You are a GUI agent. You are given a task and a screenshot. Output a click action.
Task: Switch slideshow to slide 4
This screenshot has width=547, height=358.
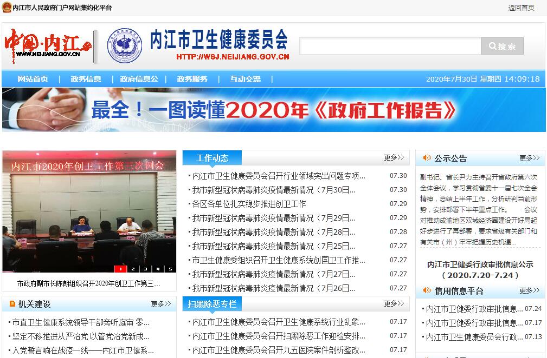158,269
